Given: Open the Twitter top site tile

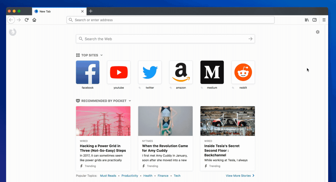Looking at the screenshot, I should (x=150, y=72).
